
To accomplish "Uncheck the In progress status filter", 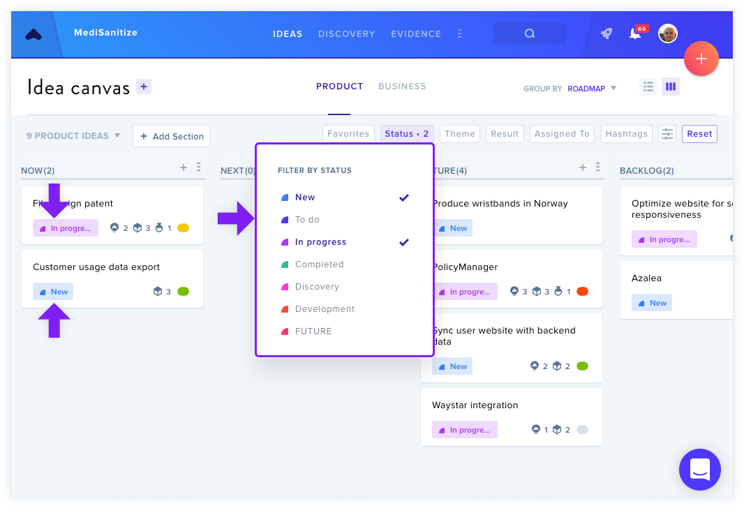I will pos(345,242).
